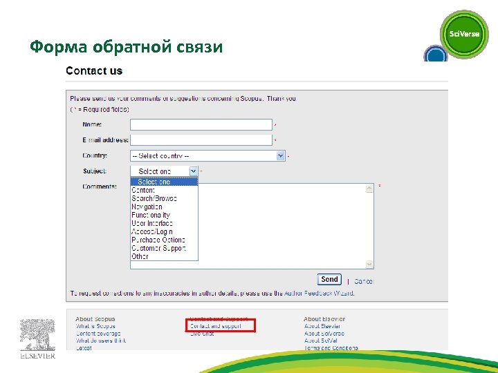
Task: Click the Cancel link
Action: tap(363, 281)
